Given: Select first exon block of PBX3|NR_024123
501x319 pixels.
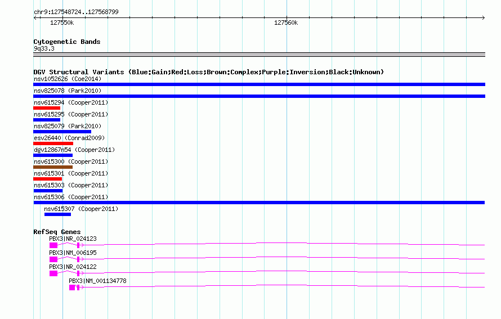Looking at the screenshot, I should 53,245.
